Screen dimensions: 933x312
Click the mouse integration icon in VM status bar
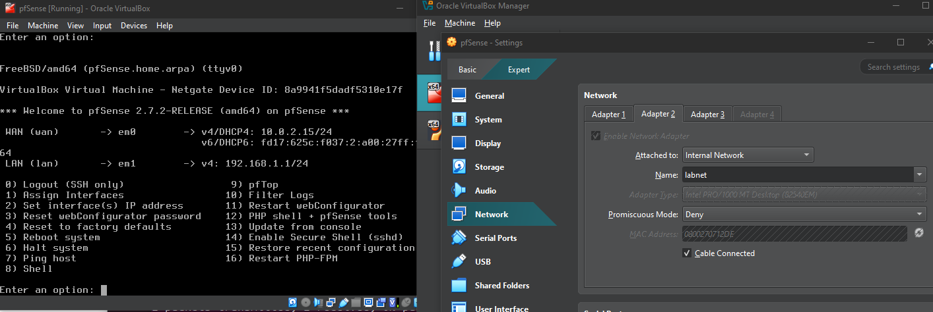pos(406,302)
